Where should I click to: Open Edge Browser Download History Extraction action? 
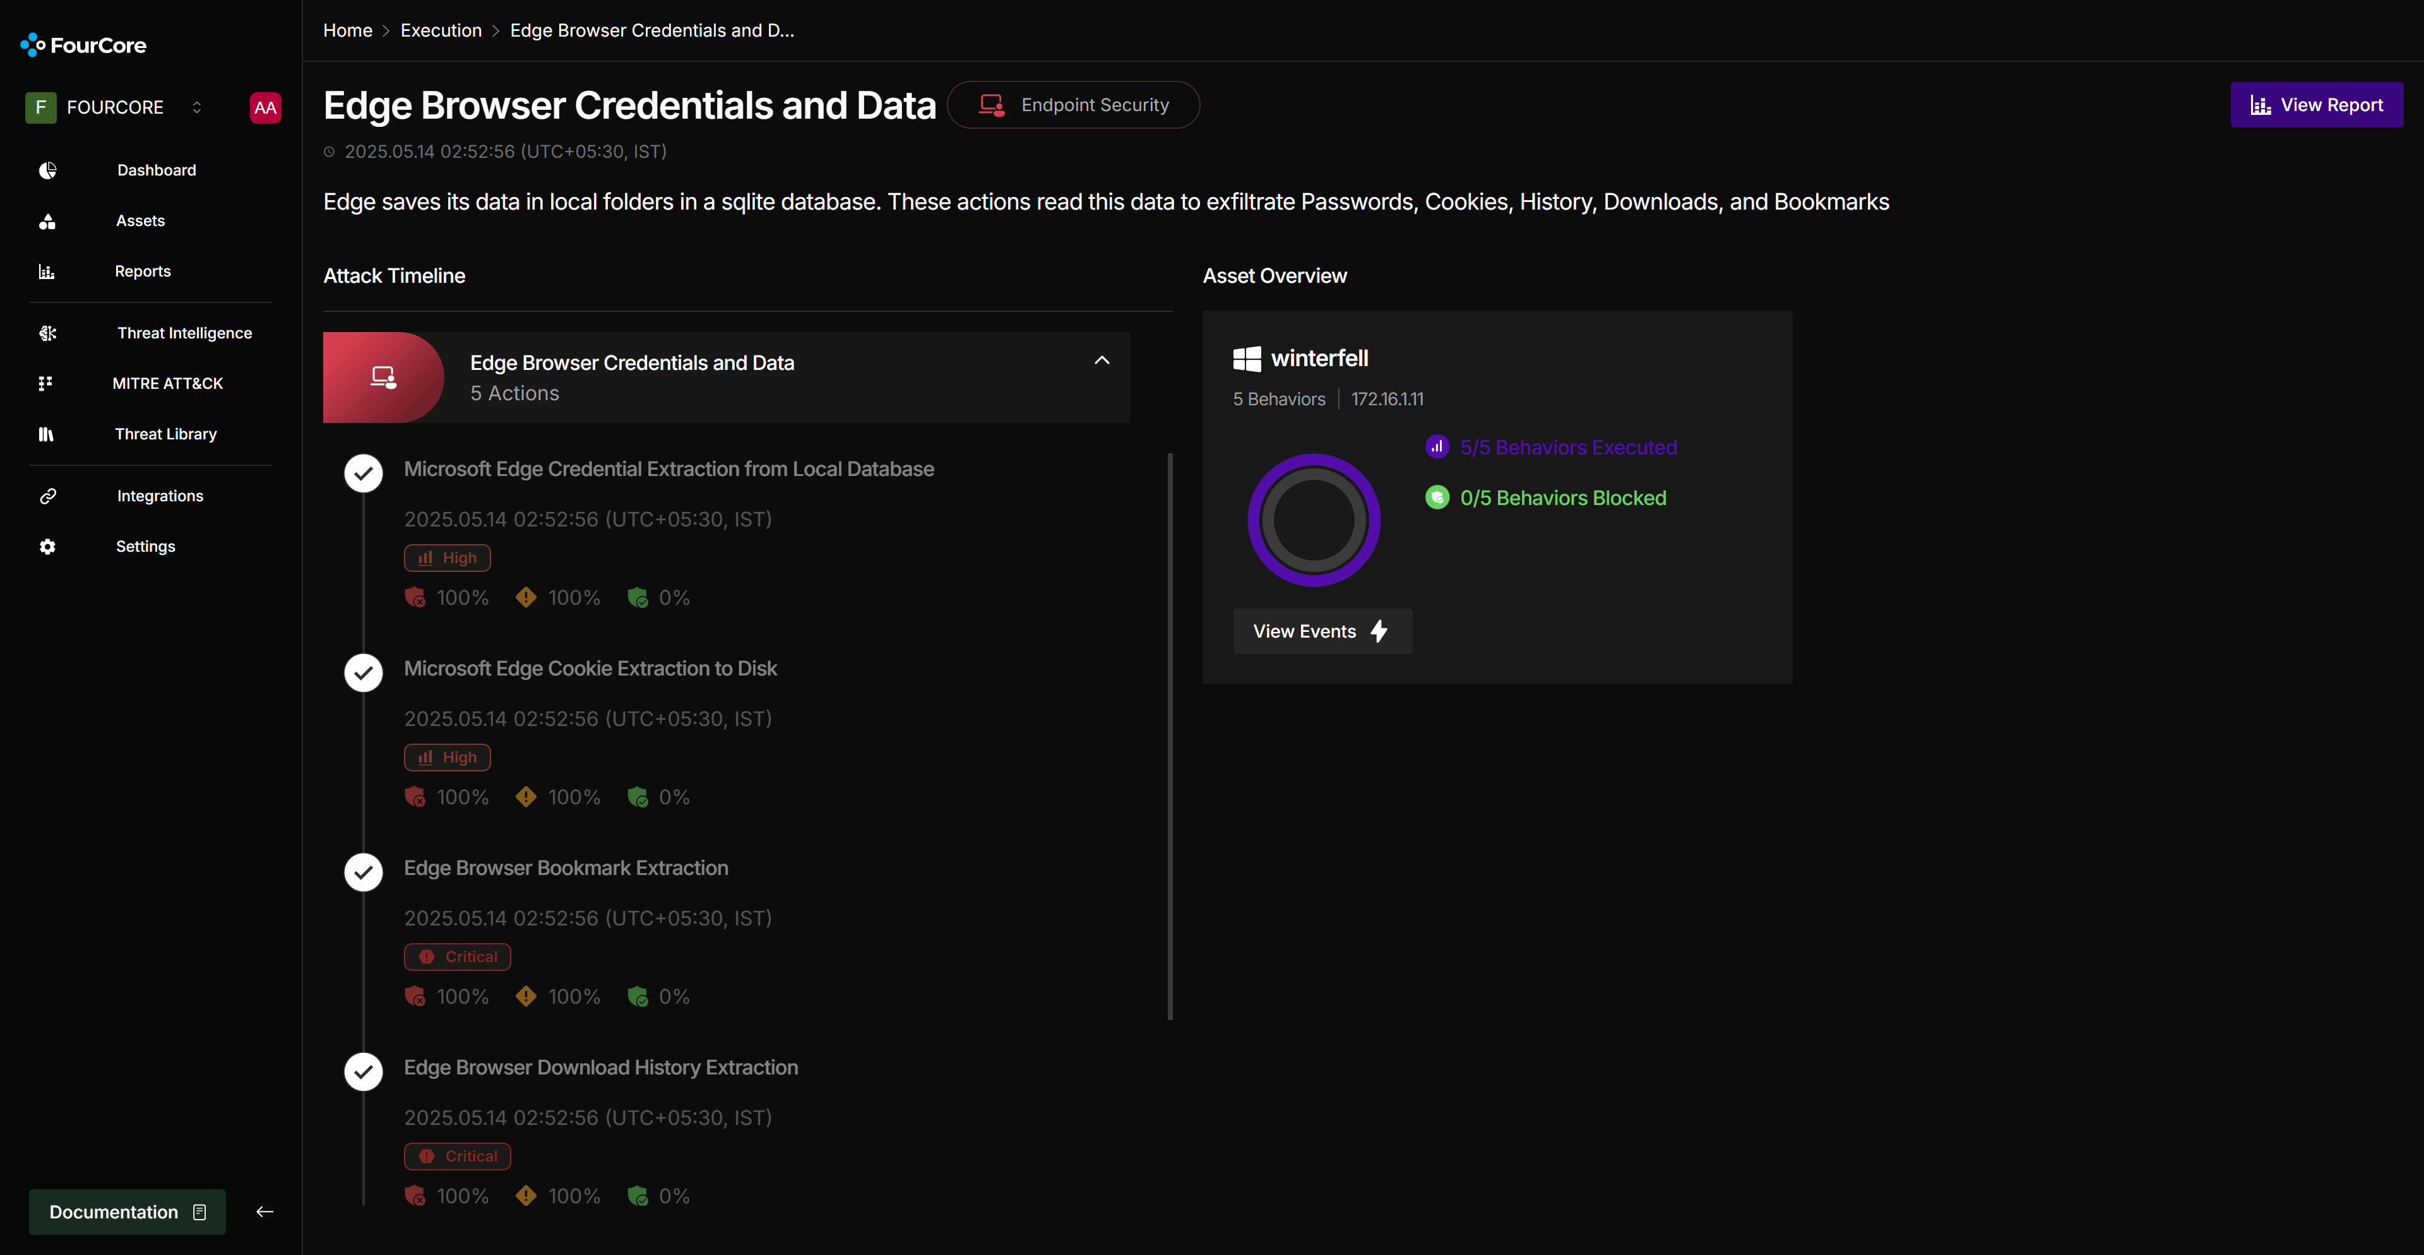602,1067
